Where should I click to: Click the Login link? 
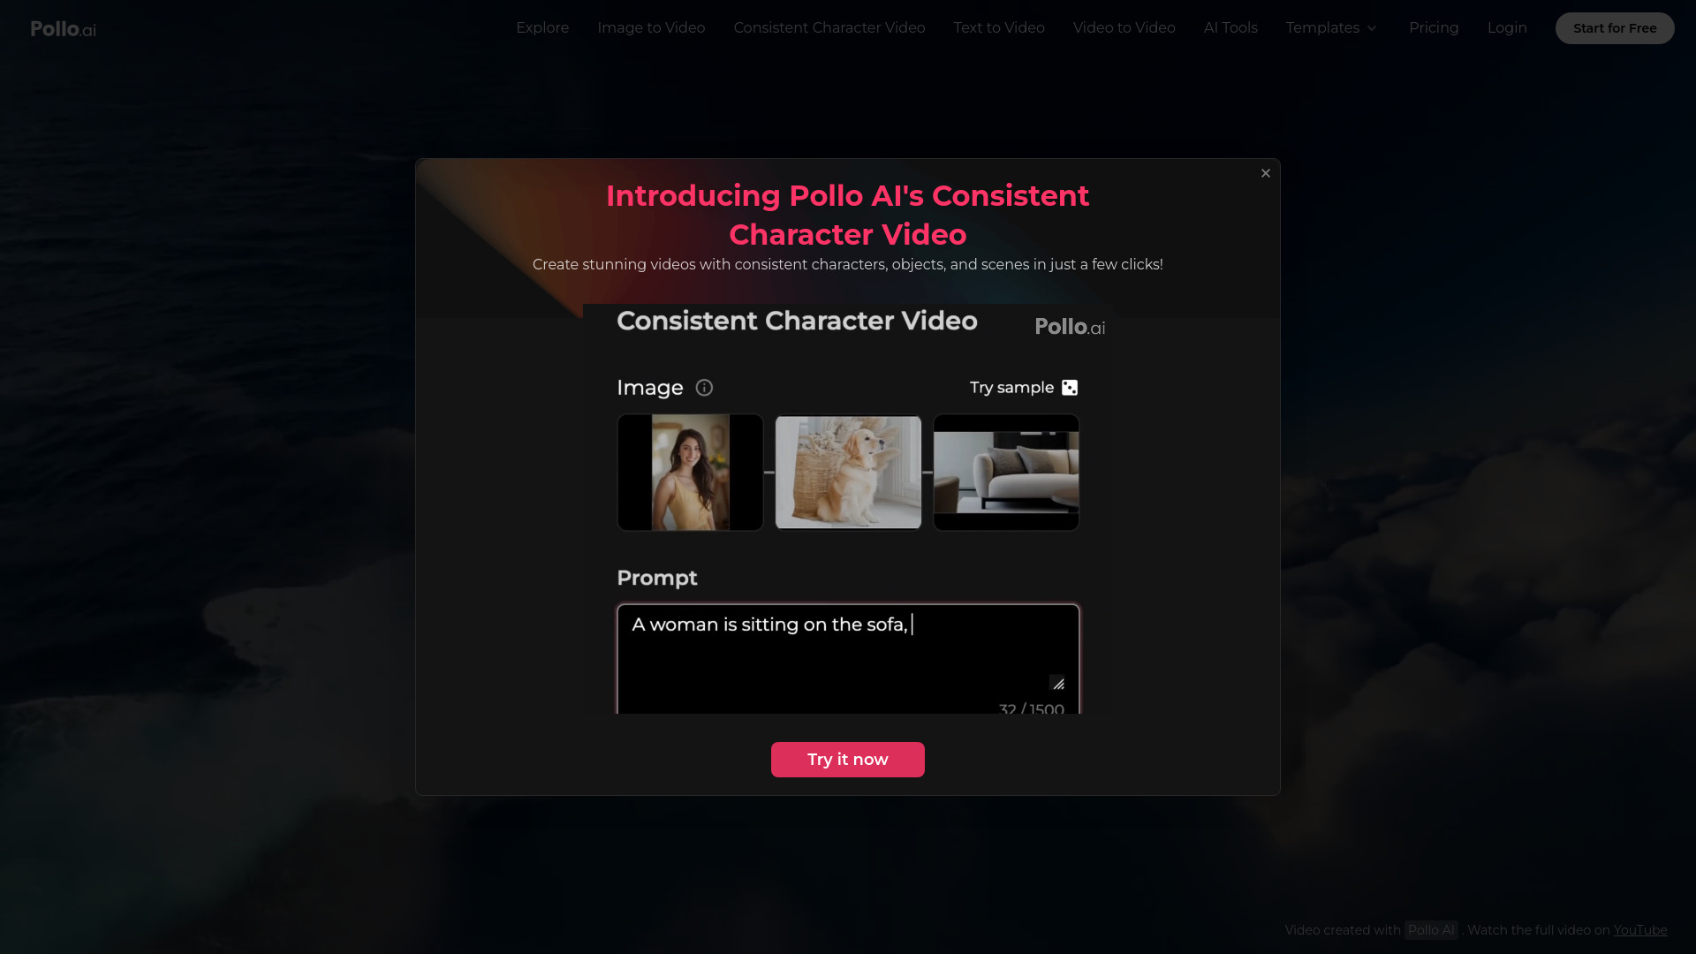(1507, 26)
